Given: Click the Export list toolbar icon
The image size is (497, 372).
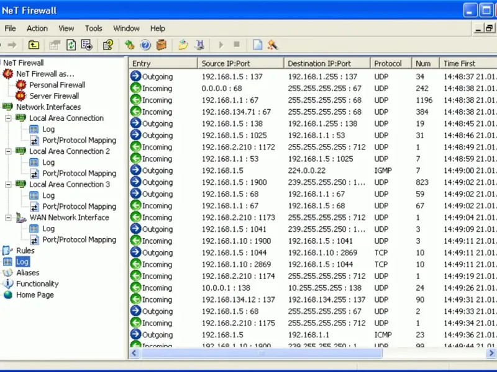Looking at the screenshot, I should pyautogui.click(x=86, y=45).
